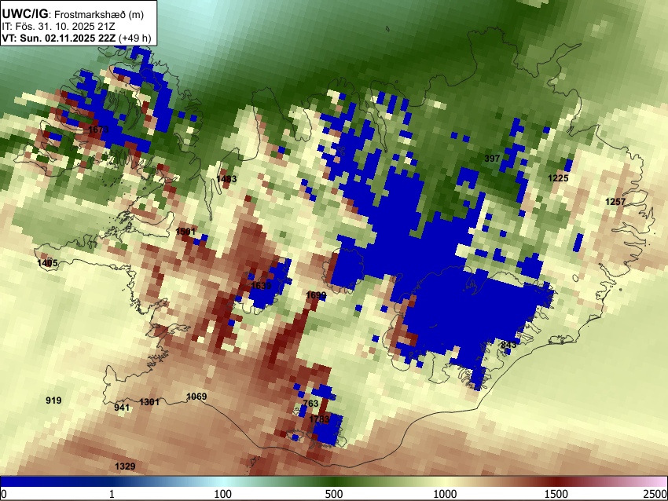The width and height of the screenshot is (668, 501).
Task: Click the 1500 tick on the color scale
Action: pos(556,494)
